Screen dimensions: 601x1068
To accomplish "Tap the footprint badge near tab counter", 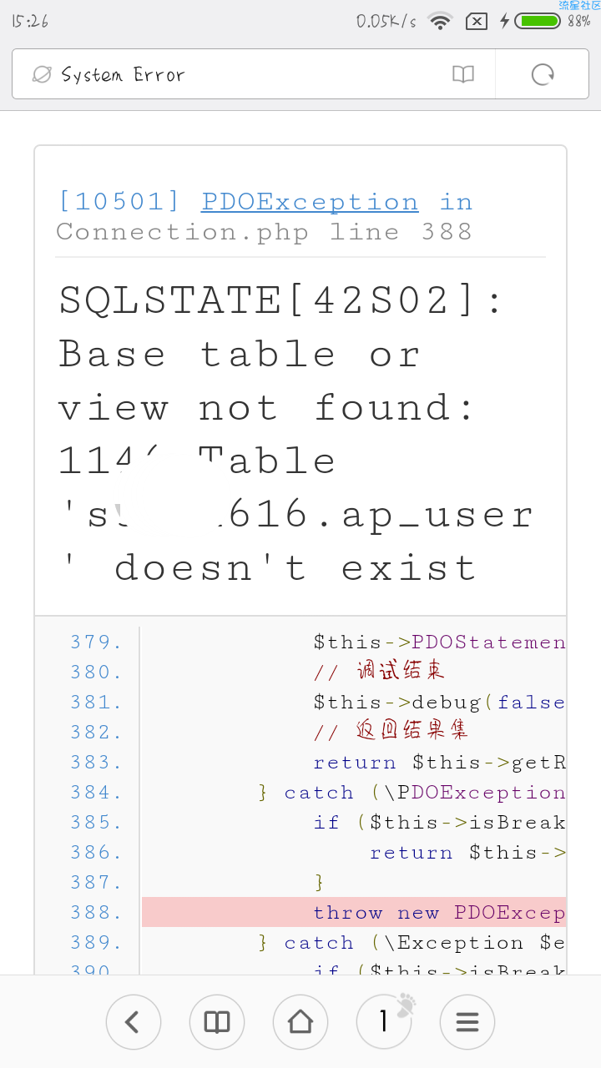I will click(x=406, y=1004).
